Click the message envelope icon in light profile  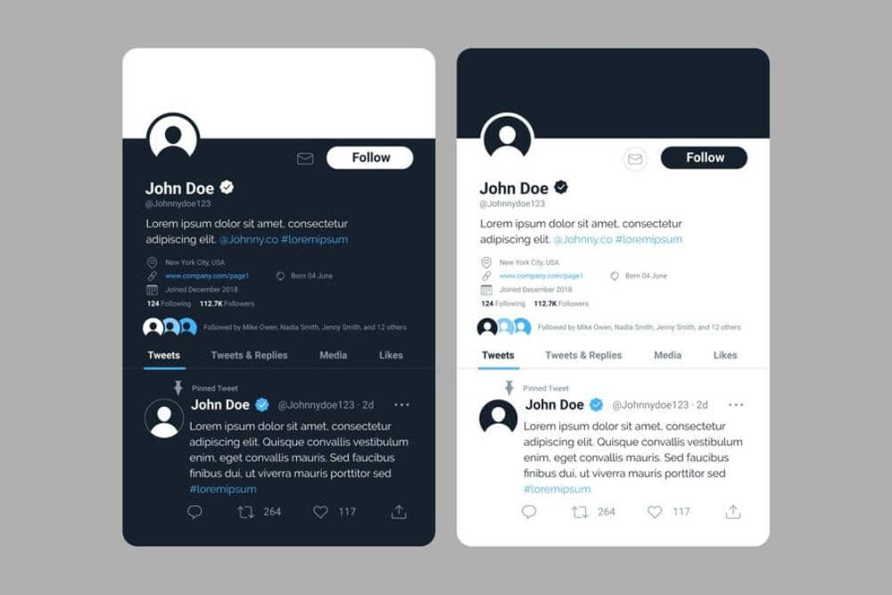click(635, 159)
